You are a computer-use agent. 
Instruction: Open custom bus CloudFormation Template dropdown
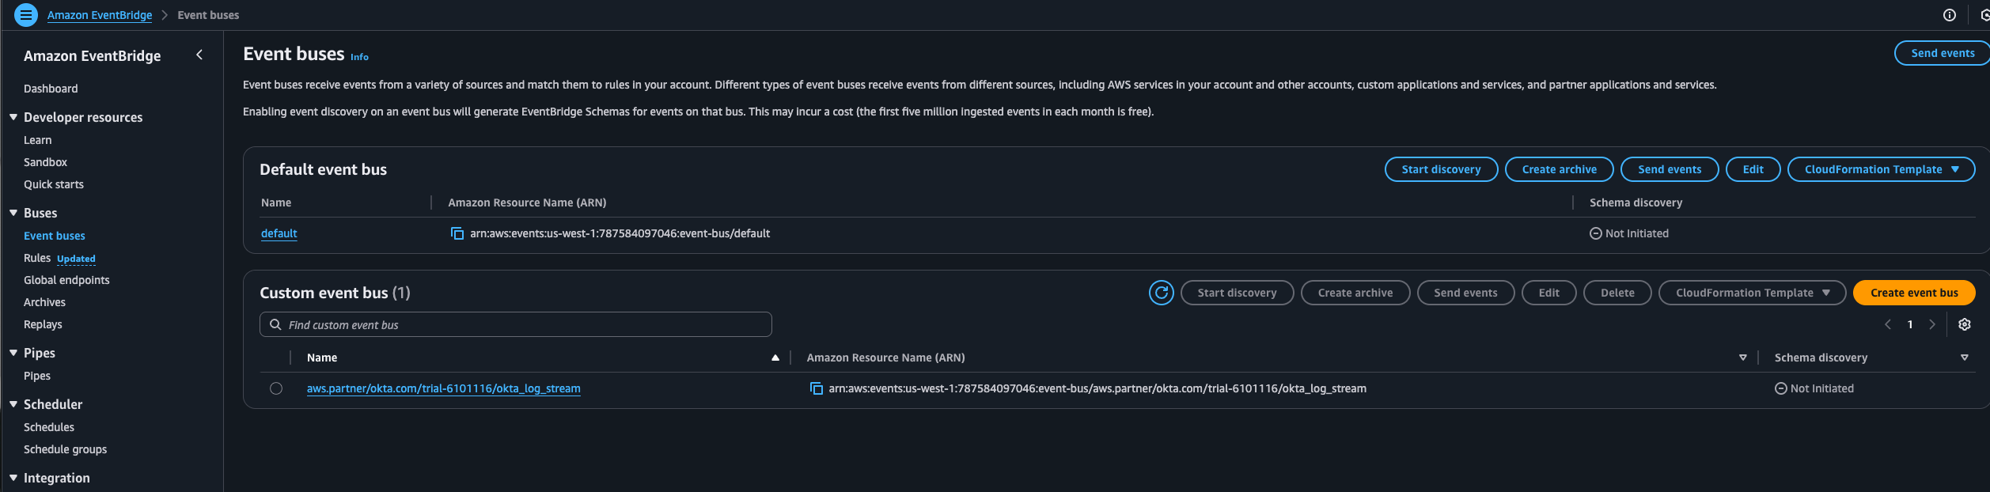pyautogui.click(x=1752, y=293)
